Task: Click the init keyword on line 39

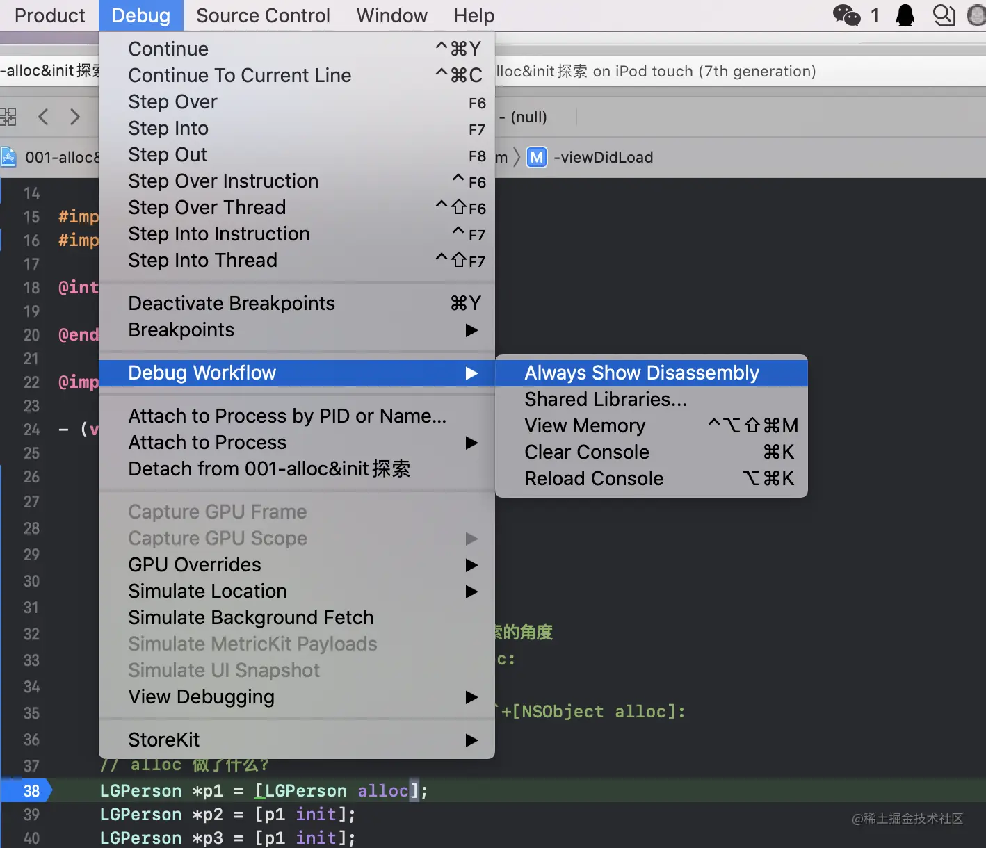Action: (316, 814)
